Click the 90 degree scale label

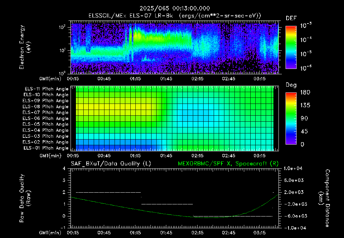point(304,118)
